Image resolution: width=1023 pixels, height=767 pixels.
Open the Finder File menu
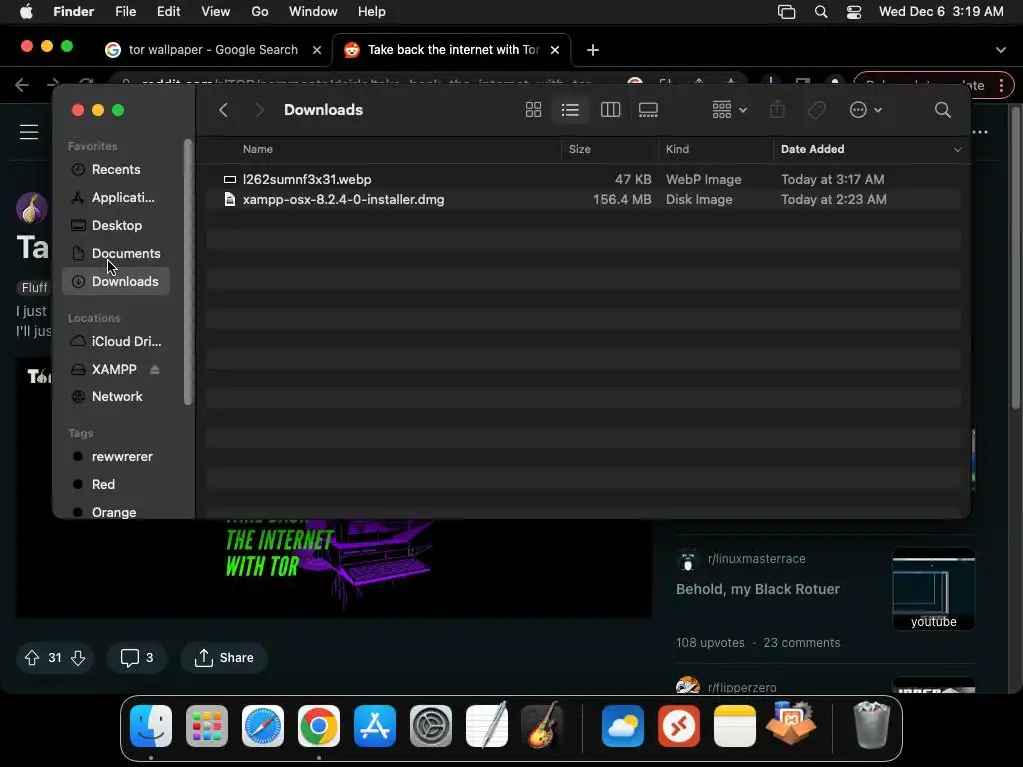(125, 12)
